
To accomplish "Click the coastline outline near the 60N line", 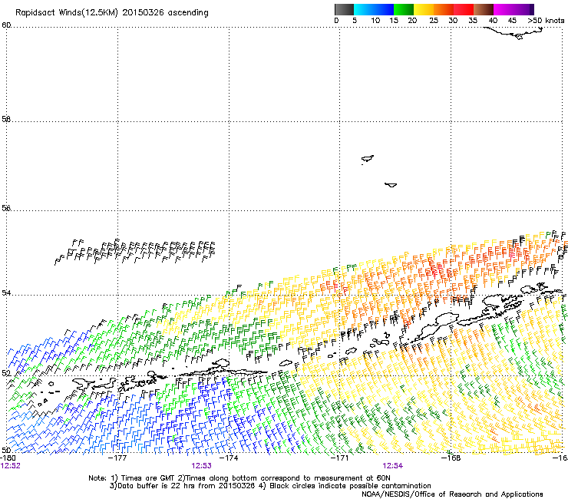I will 514,33.
